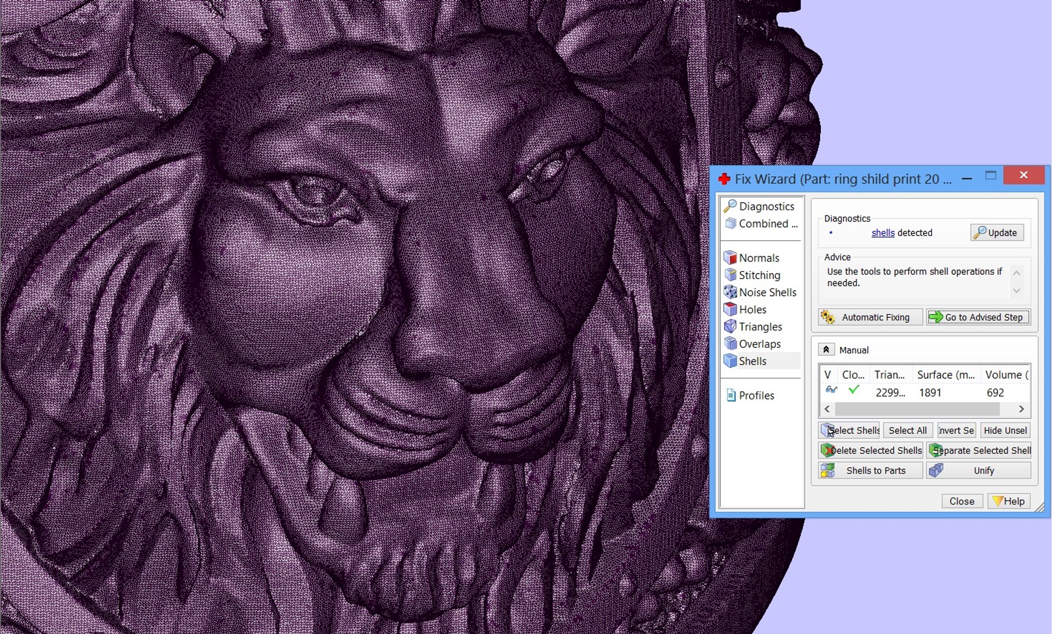This screenshot has height=634, width=1052.
Task: Click the Update diagnostics button
Action: tap(997, 232)
